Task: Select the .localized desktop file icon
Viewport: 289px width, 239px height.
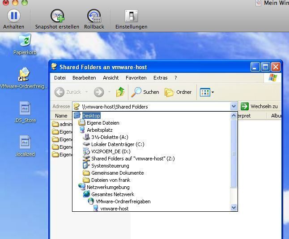Action: click(x=25, y=142)
